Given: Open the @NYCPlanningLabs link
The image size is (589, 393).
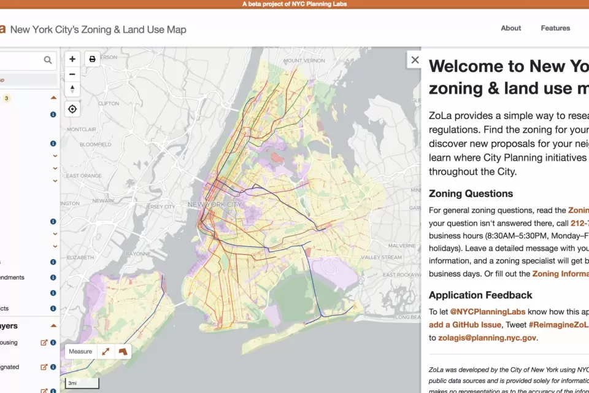Looking at the screenshot, I should point(487,312).
